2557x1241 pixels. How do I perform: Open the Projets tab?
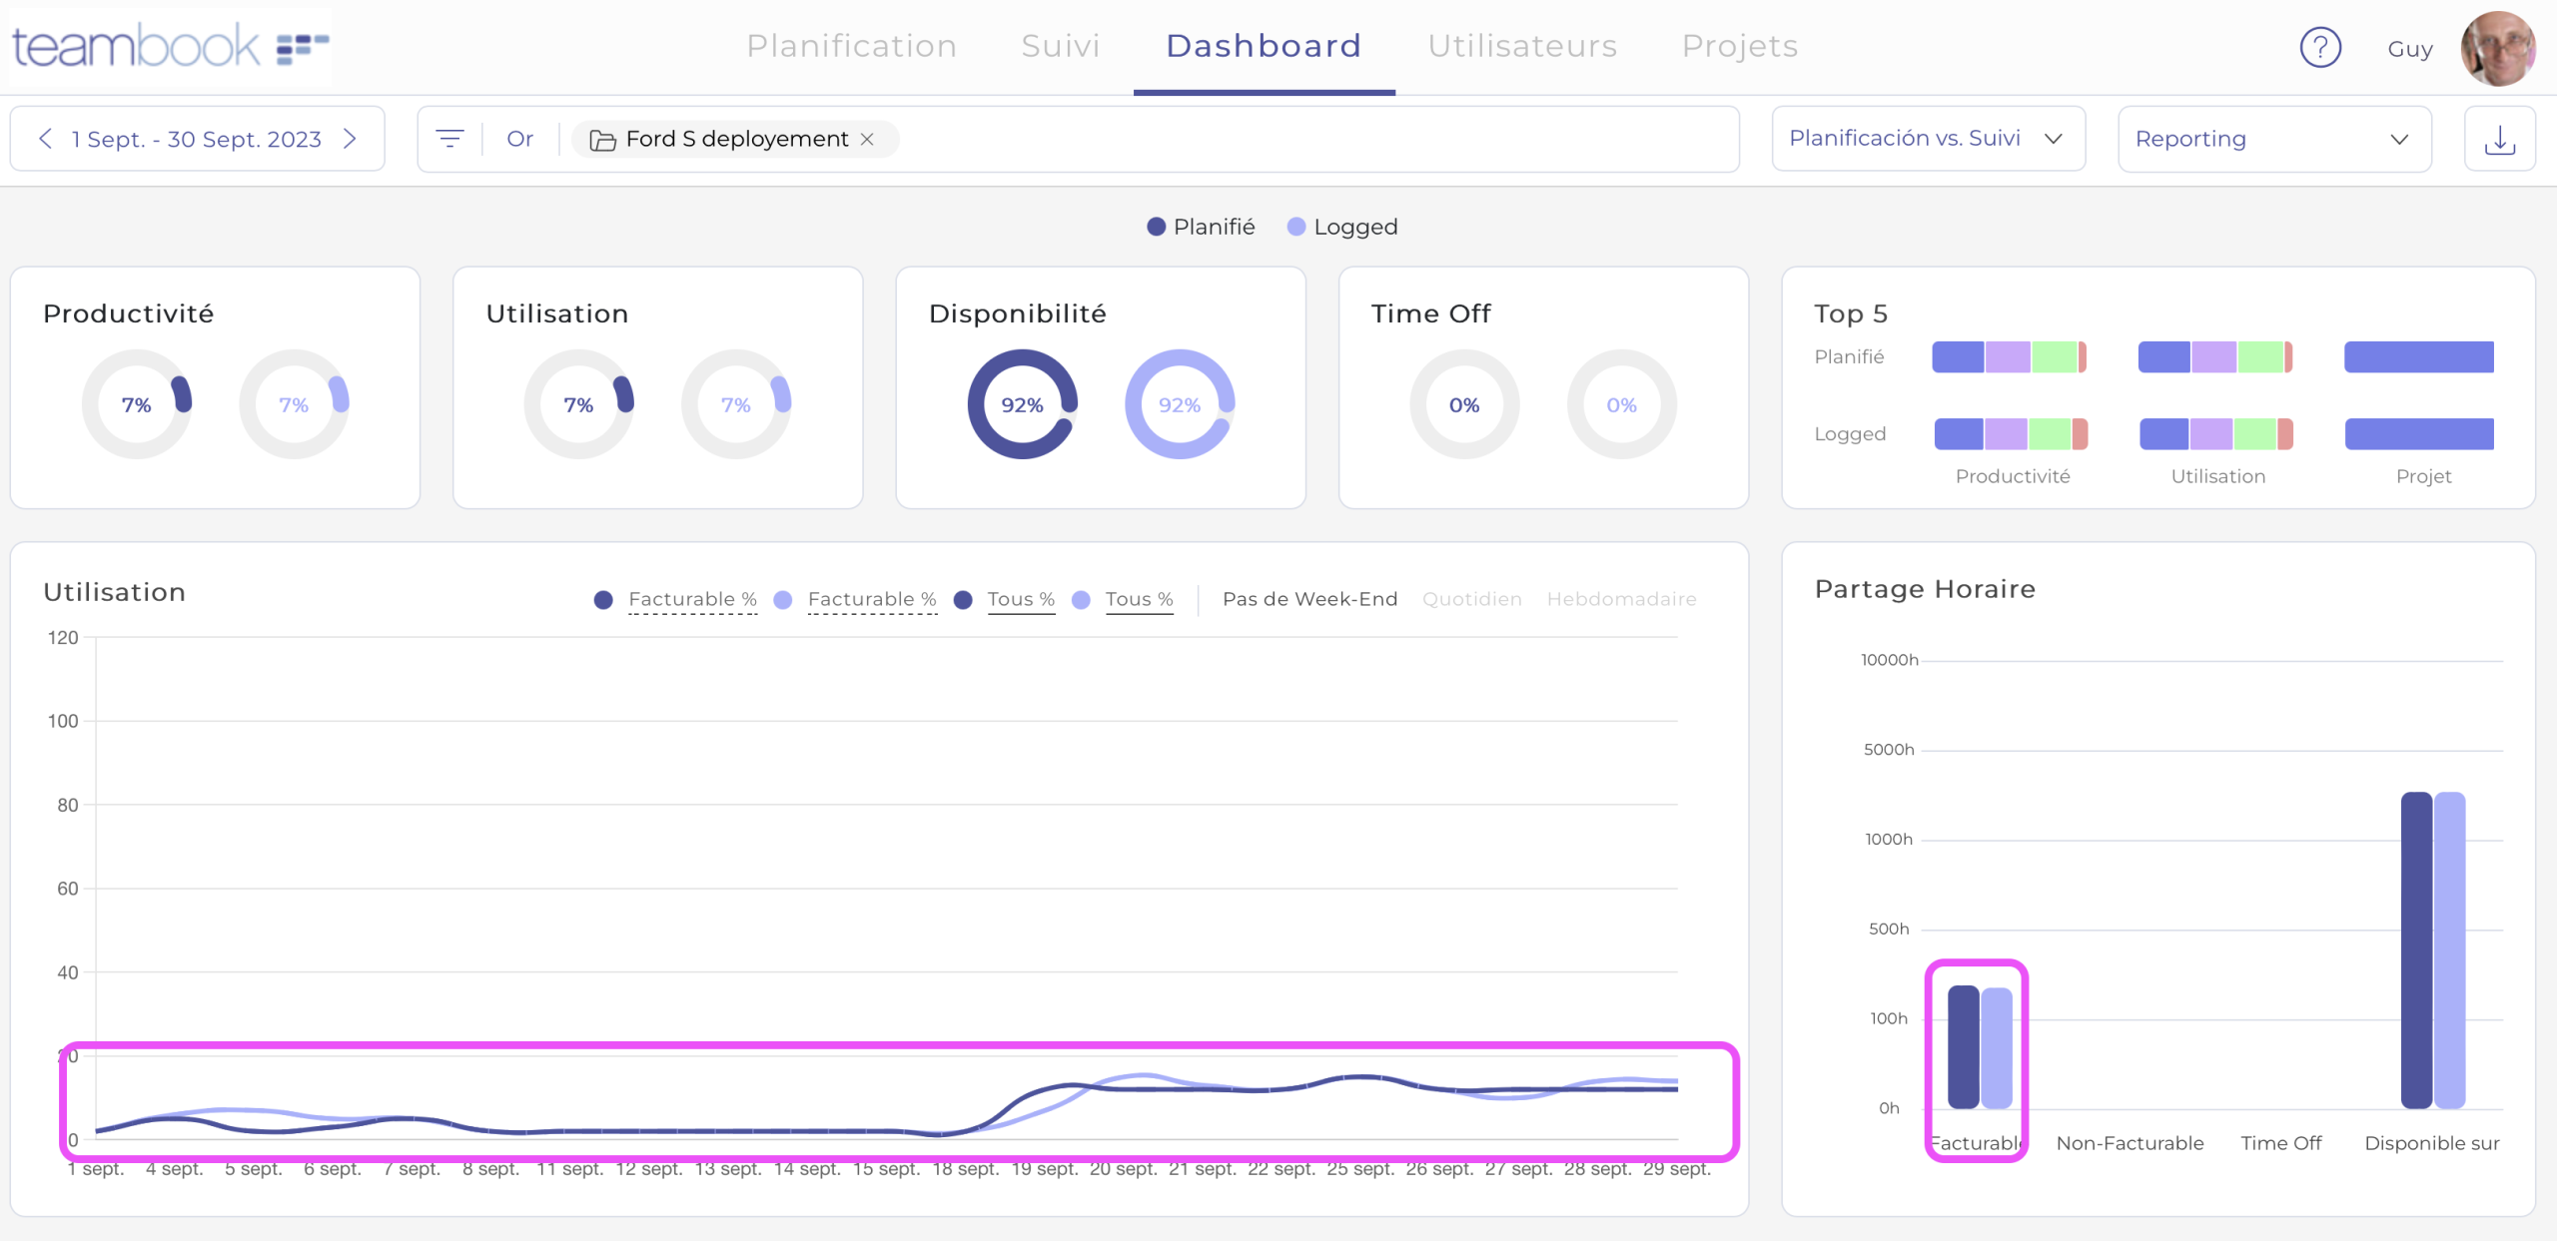pyautogui.click(x=1739, y=46)
